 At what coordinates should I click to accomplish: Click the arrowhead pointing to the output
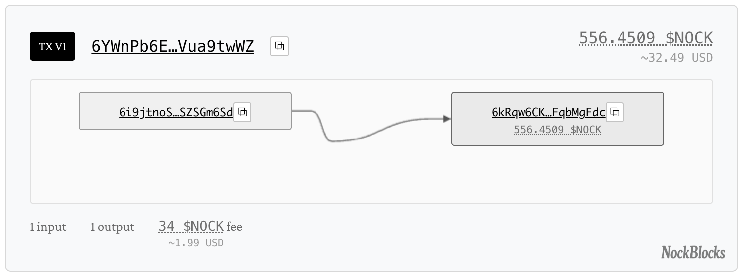click(x=446, y=119)
